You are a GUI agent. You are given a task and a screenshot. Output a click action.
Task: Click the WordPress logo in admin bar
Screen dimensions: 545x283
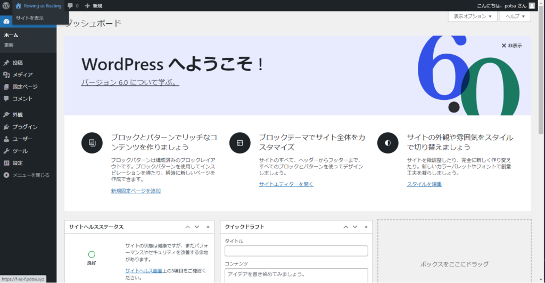click(6, 5)
